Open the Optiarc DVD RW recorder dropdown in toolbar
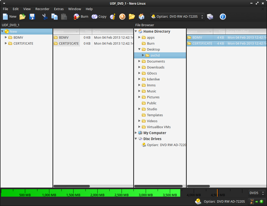 [x=177, y=17]
